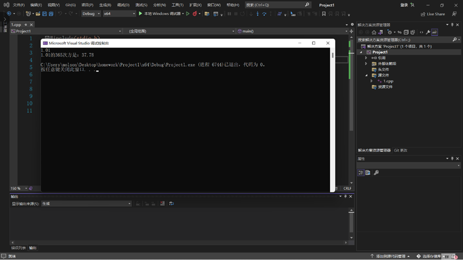Click the Save file toolbar icon
This screenshot has width=463, height=260.
point(44,13)
